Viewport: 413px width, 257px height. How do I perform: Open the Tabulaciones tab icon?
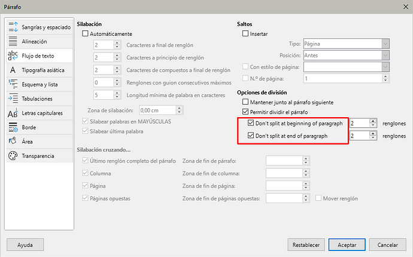[13, 99]
